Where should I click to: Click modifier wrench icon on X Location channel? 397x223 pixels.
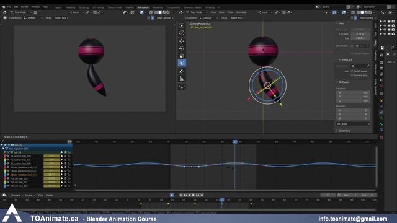pyautogui.click(x=61, y=156)
